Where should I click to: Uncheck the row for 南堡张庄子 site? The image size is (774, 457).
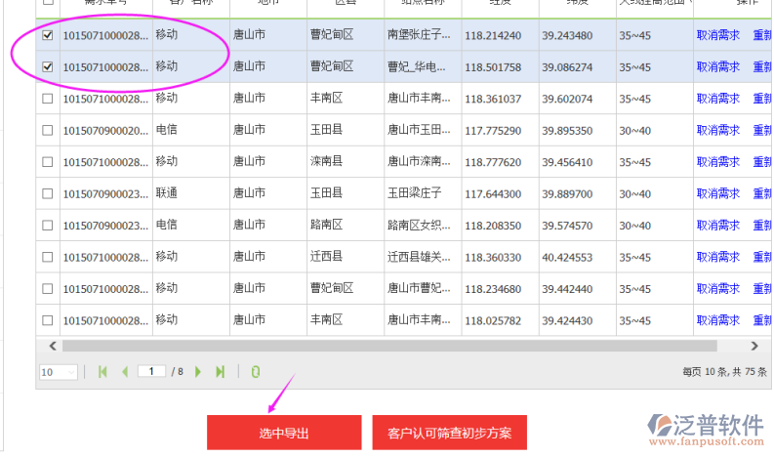(x=48, y=36)
